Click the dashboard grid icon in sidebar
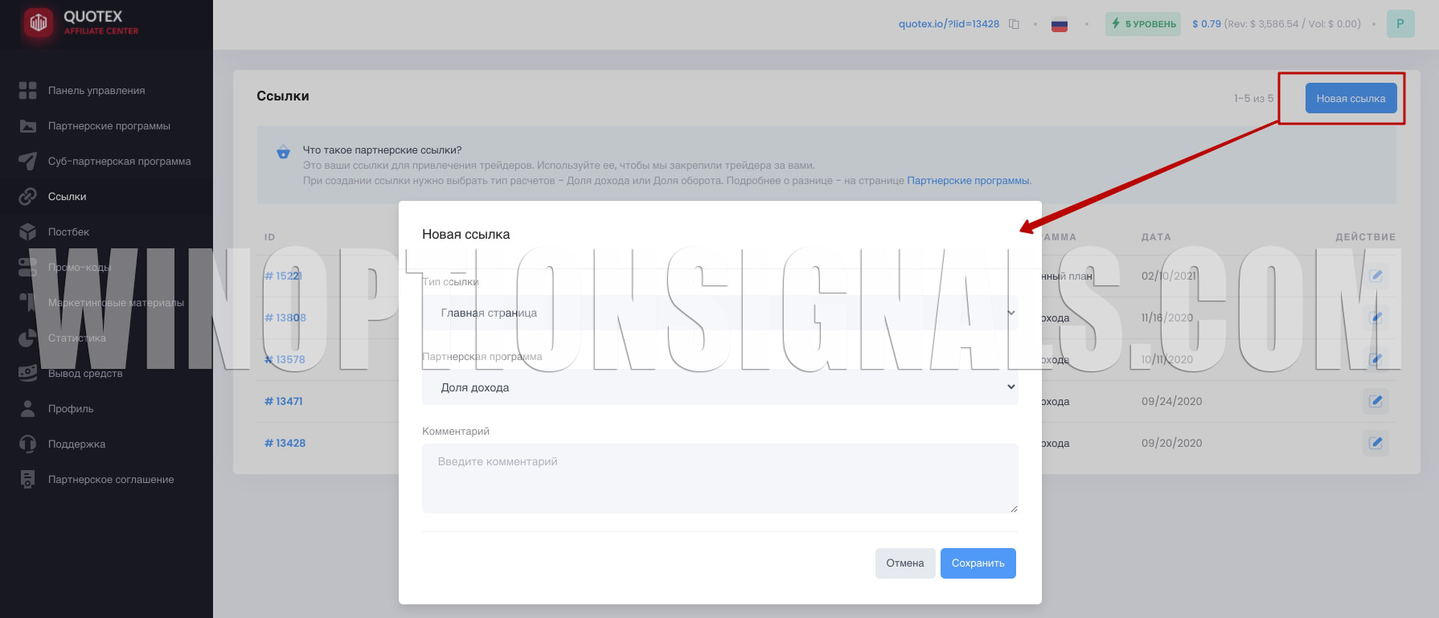This screenshot has width=1439, height=618. click(28, 91)
